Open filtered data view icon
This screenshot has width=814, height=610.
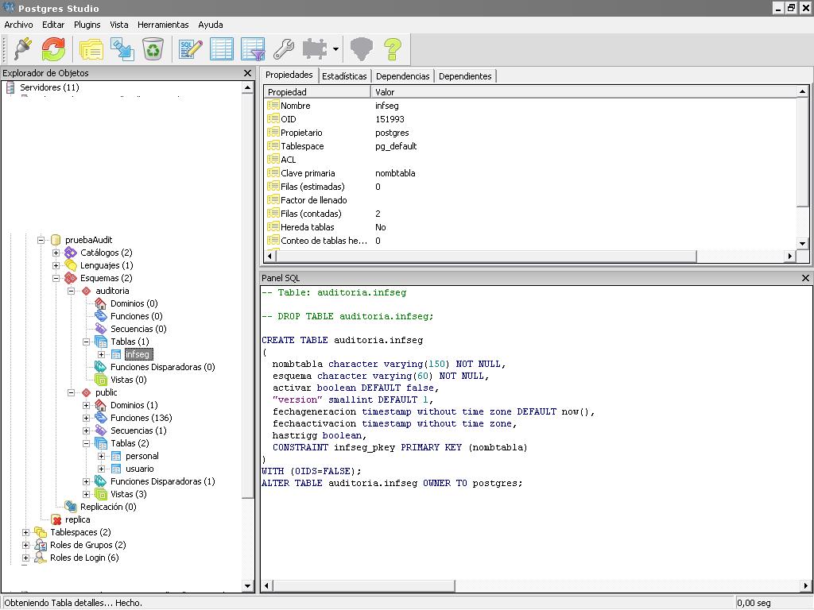253,49
